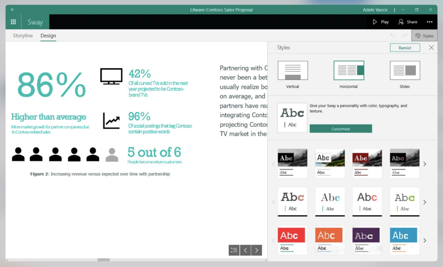This screenshot has height=267, width=443.
Task: Pick the fourth gray mountain photo style
Action: coord(404,163)
